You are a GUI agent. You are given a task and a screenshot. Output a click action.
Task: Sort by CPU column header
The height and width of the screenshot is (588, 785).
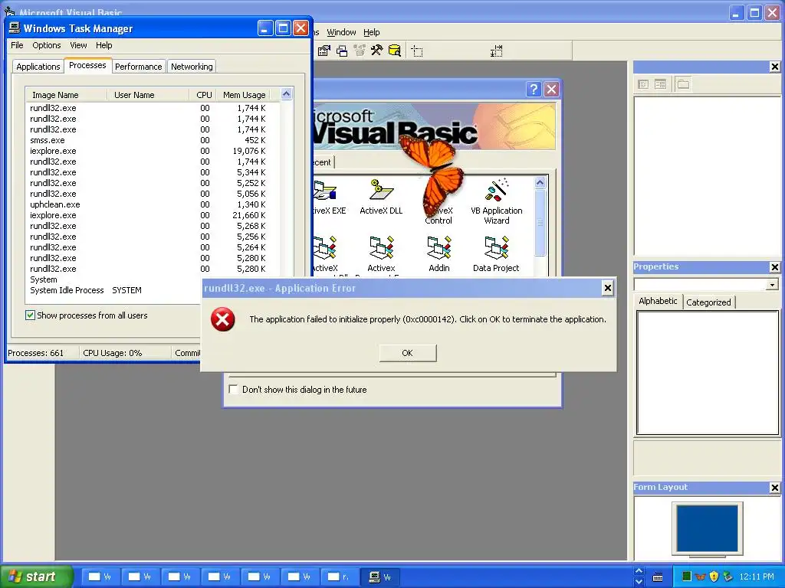(204, 94)
